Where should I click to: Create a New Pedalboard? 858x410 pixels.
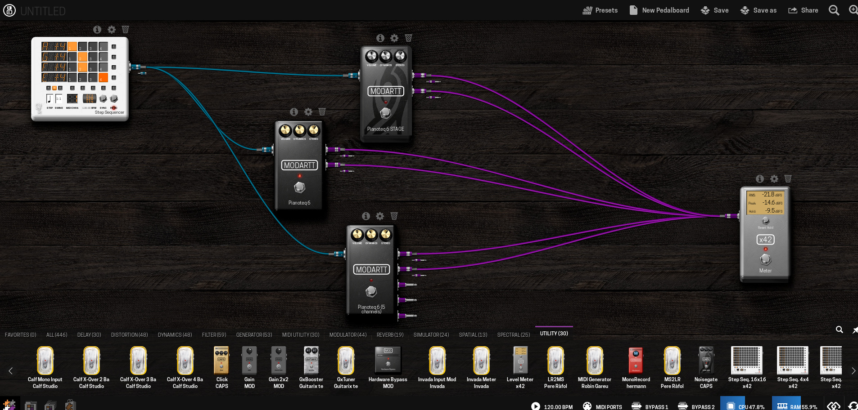659,10
